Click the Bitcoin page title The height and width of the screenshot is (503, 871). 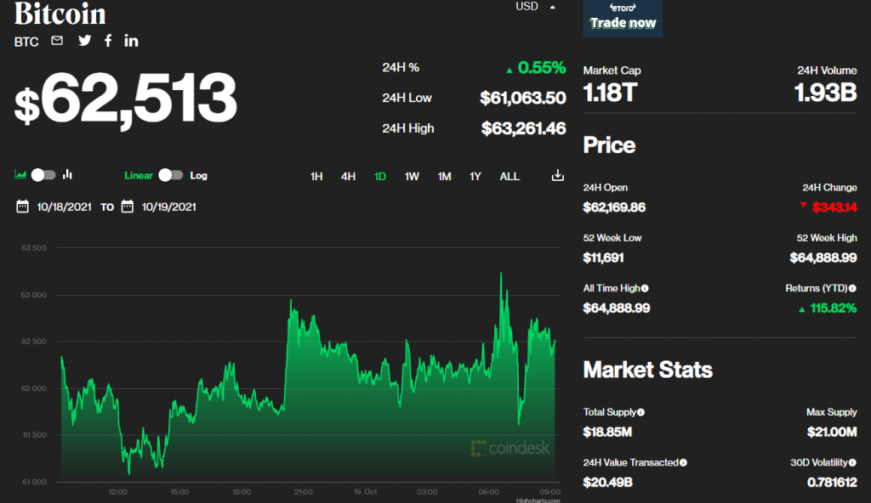click(x=60, y=14)
